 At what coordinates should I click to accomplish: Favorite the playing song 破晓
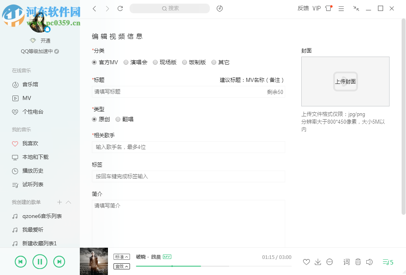306,262
